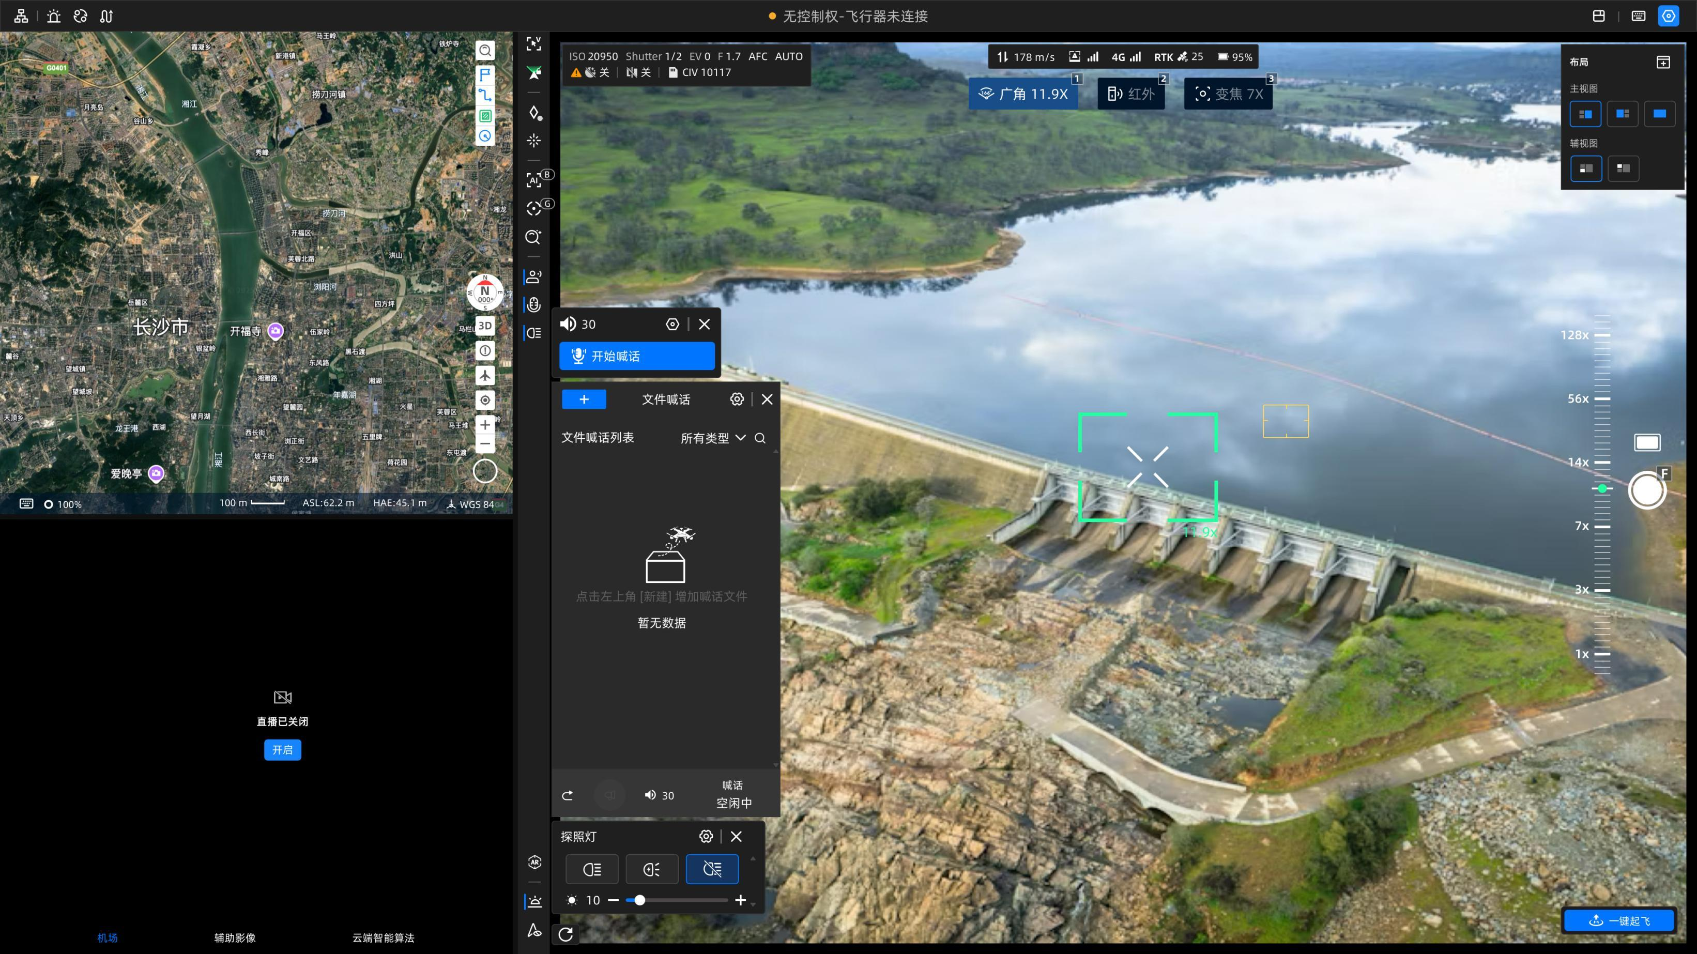Adjust searchlight brightness slider
Screen dimensions: 1697x954
[639, 900]
